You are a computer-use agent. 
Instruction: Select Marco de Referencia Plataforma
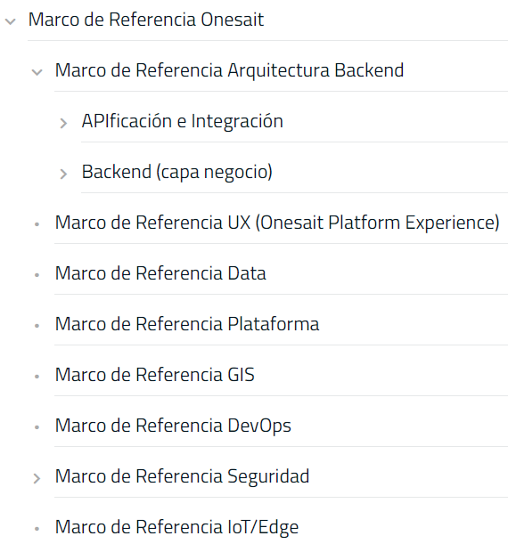(x=187, y=324)
